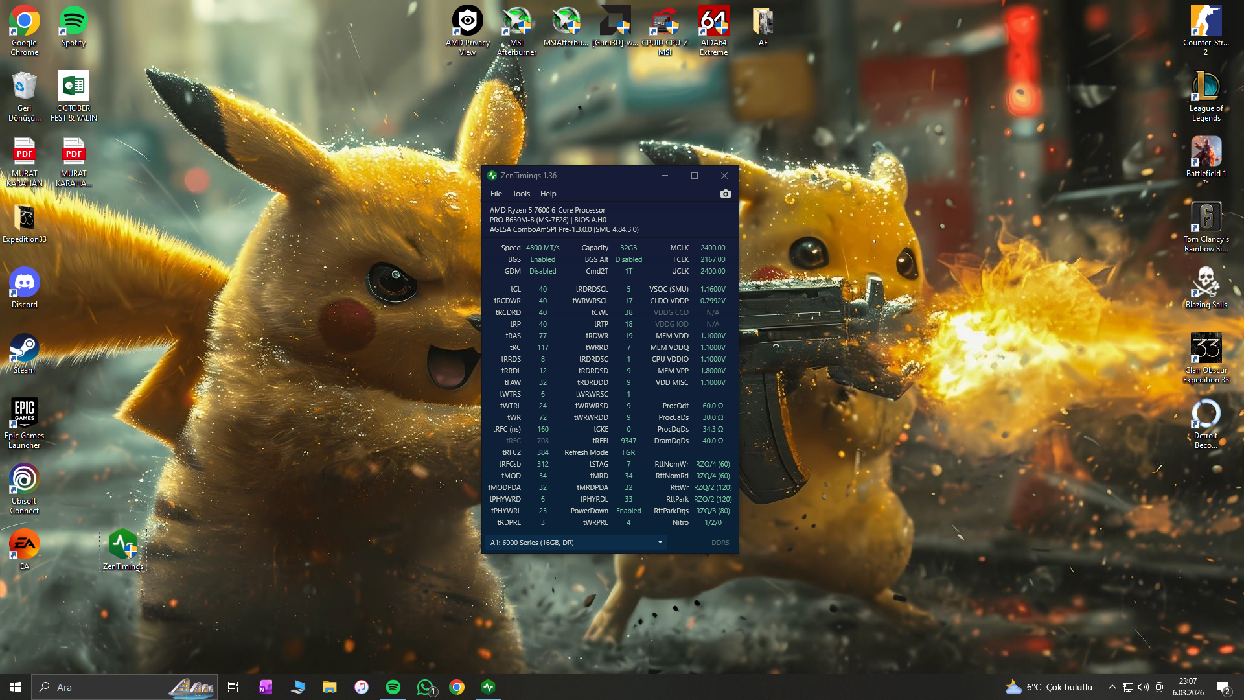Maximize the ZenTimings window

pyautogui.click(x=695, y=176)
